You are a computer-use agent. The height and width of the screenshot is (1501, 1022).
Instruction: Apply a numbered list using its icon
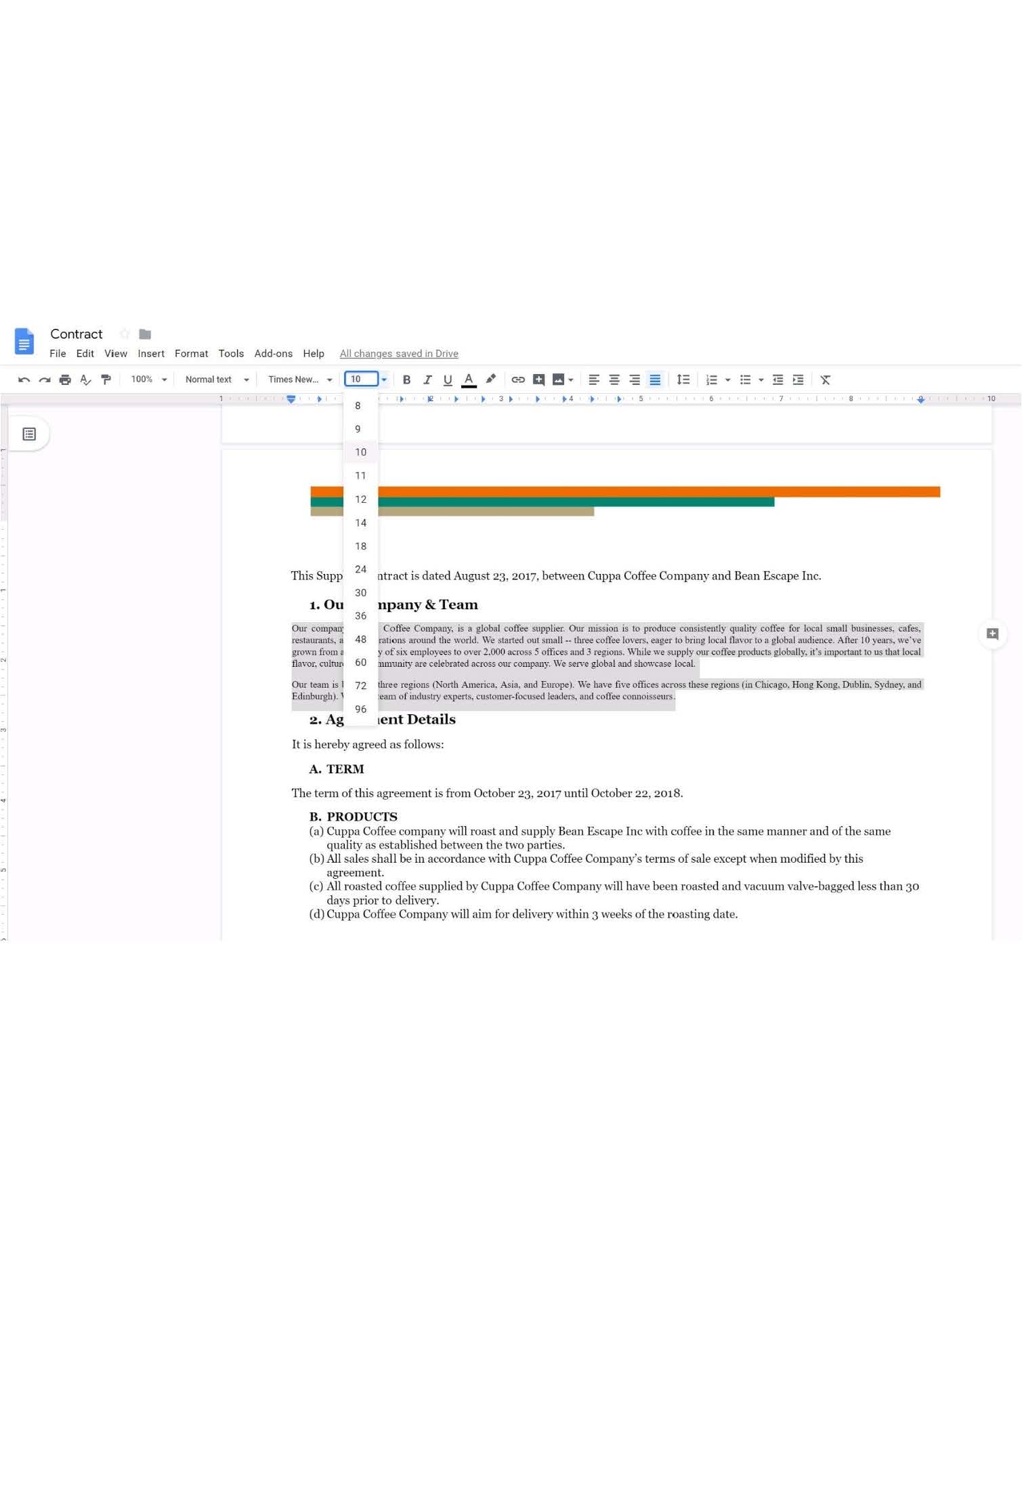(711, 379)
